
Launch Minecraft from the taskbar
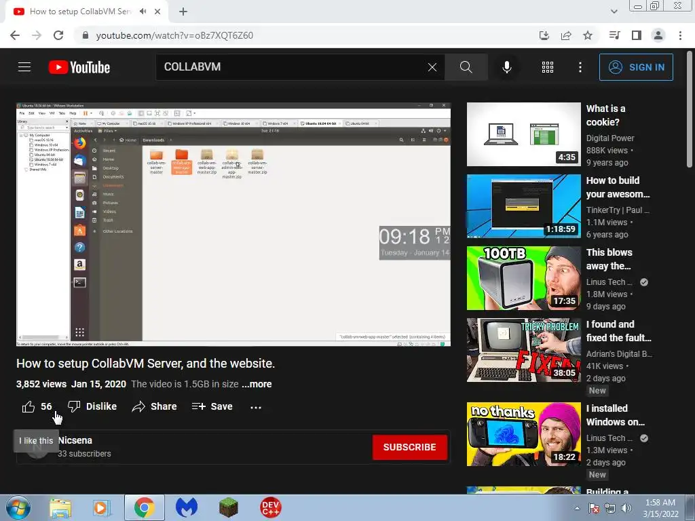pos(228,507)
